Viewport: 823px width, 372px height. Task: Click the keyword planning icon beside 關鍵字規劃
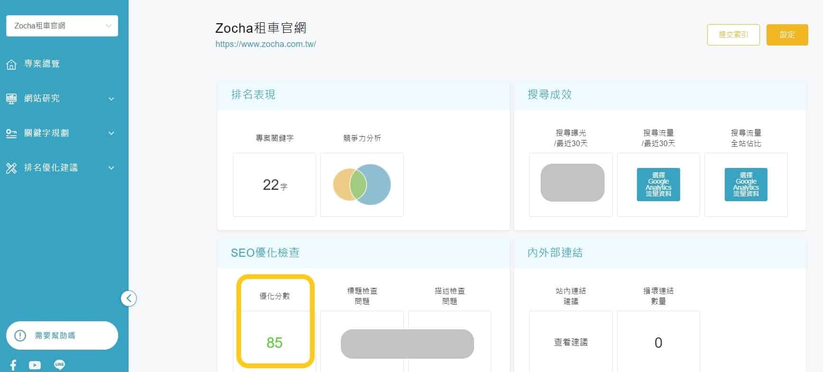11,133
